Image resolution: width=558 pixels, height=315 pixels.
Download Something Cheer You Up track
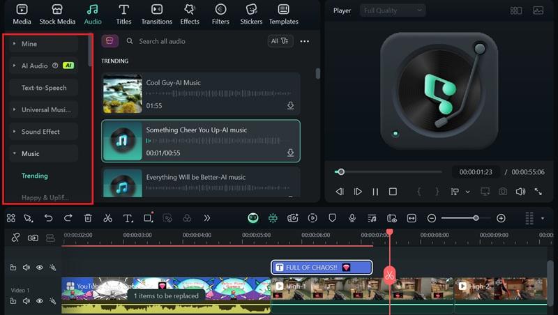[290, 153]
